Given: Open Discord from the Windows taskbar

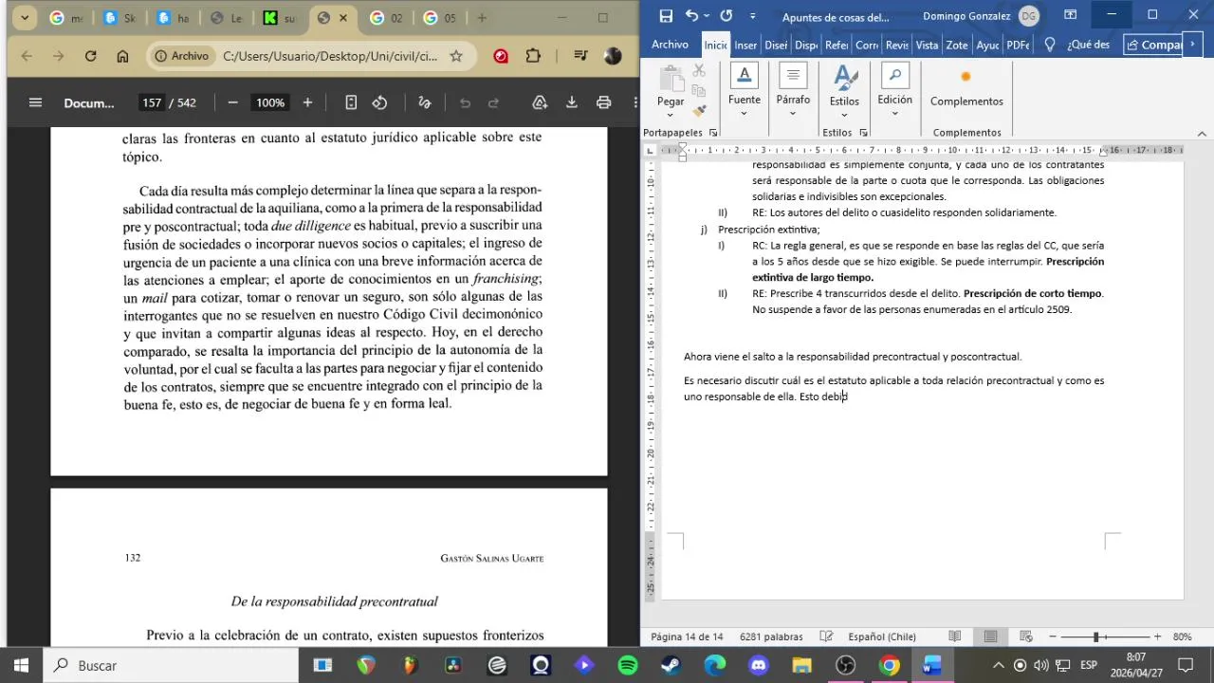Looking at the screenshot, I should click(759, 665).
